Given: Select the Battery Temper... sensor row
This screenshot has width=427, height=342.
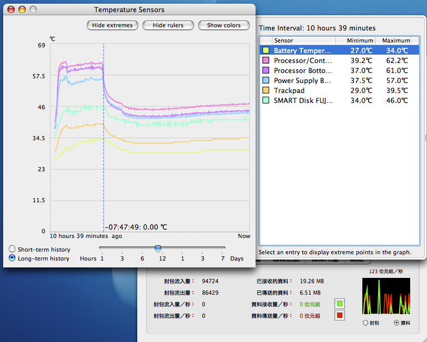Looking at the screenshot, I should pyautogui.click(x=339, y=50).
